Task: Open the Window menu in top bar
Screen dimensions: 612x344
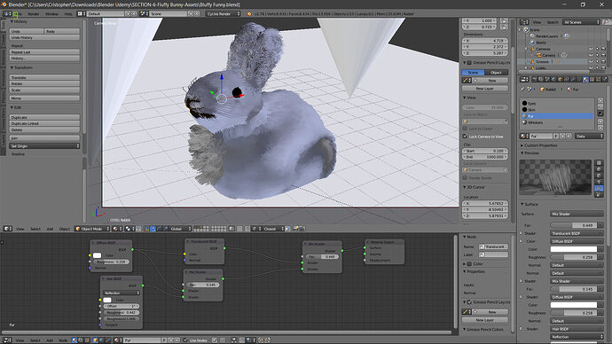Action: pyautogui.click(x=51, y=13)
